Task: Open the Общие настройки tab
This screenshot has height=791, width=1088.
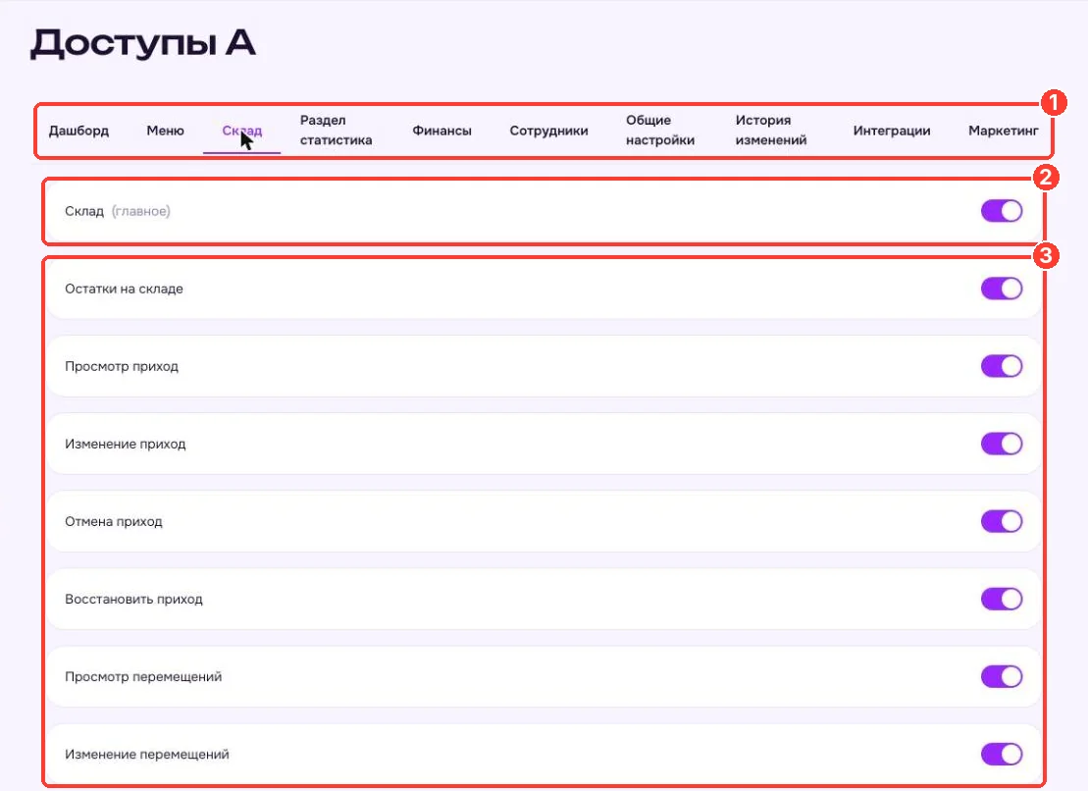Action: coord(660,130)
